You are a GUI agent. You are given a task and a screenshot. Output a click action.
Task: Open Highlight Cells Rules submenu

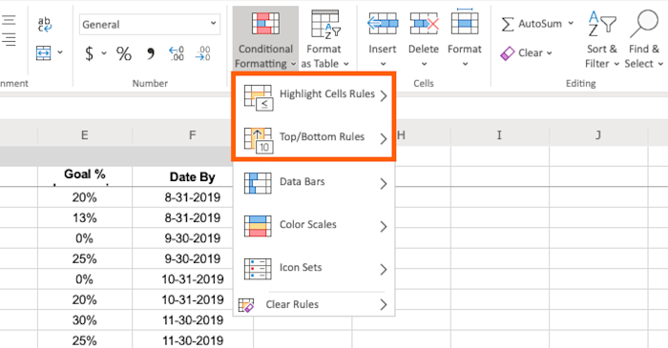(x=314, y=95)
